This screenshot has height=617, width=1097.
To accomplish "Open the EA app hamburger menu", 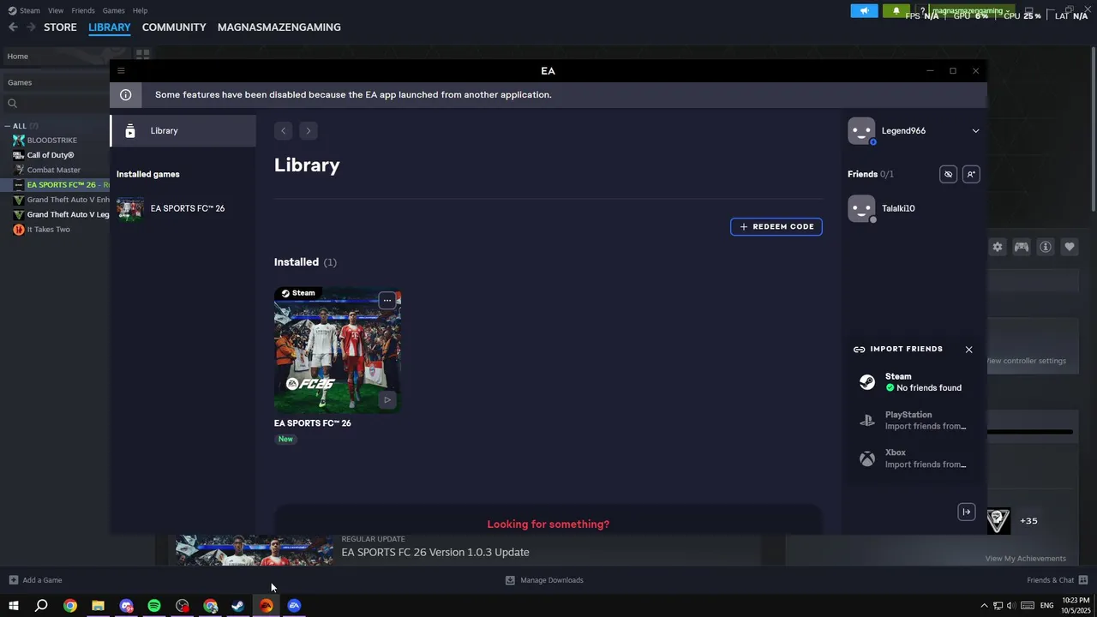I will (121, 71).
